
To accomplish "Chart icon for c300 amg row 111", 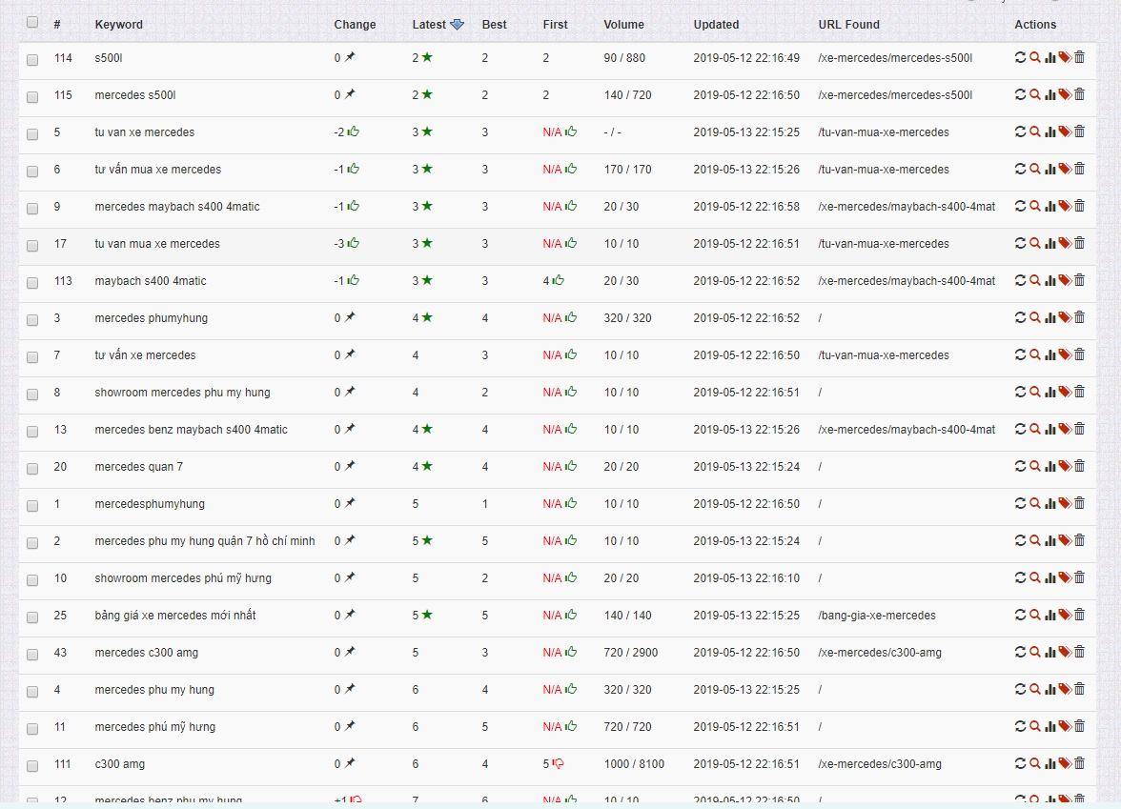I will [x=1050, y=764].
